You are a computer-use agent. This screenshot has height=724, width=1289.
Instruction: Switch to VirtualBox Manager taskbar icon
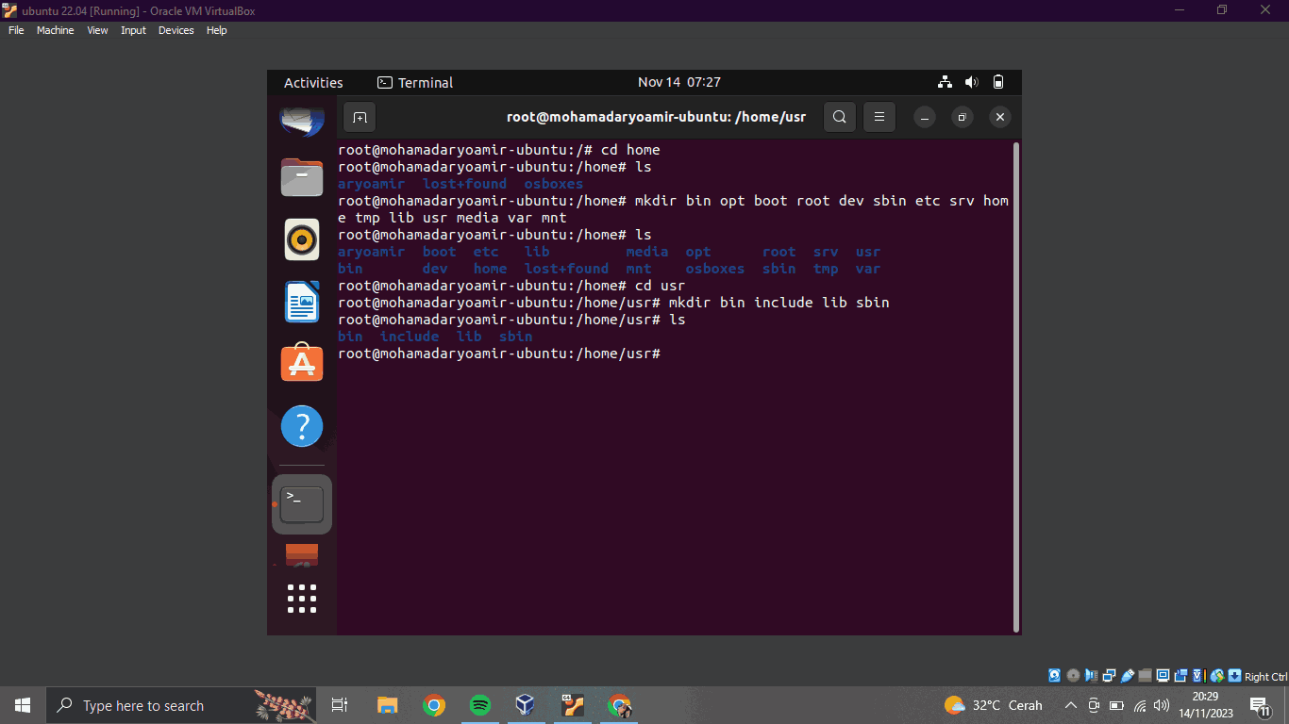(x=526, y=705)
